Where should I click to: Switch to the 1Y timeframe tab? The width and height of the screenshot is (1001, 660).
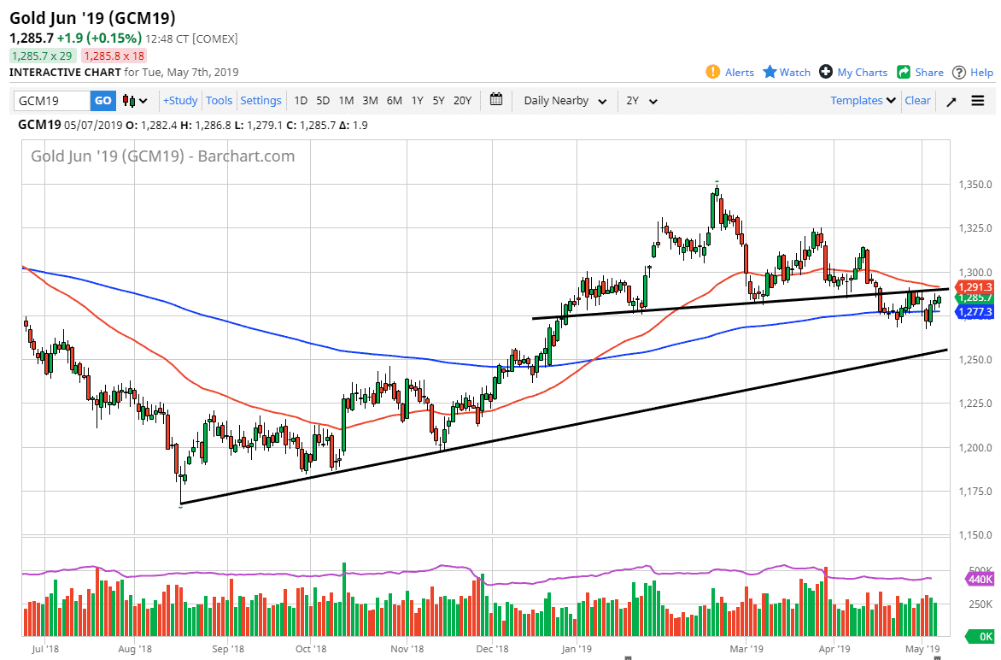coord(417,100)
